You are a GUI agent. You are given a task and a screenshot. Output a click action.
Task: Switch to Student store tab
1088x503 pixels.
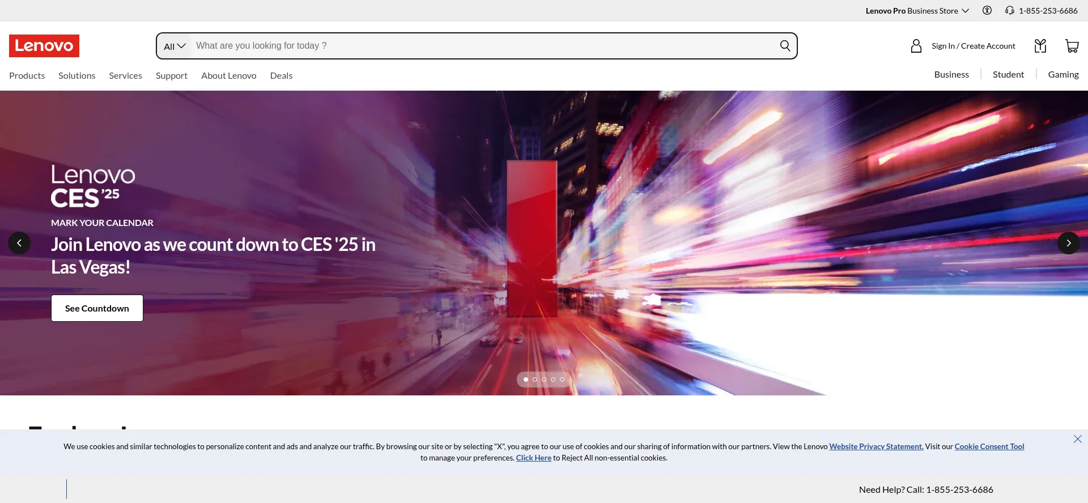pos(1008,74)
